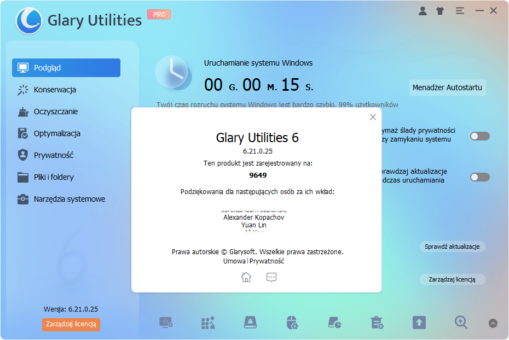The height and width of the screenshot is (340, 509).
Task: Minimize the Glary Utilities window
Action: click(479, 11)
